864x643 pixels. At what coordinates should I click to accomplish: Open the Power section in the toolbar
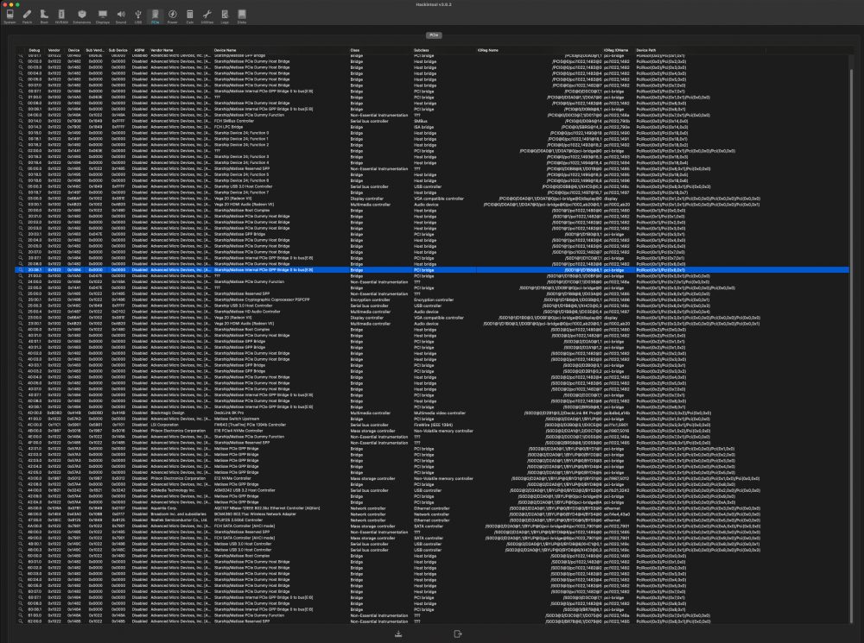[x=173, y=16]
